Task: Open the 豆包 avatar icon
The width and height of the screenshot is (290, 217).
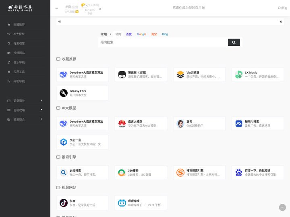Action: [180, 124]
